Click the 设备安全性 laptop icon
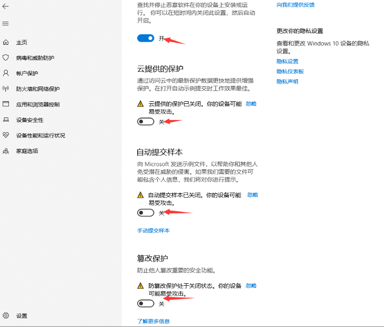The image size is (384, 327). [x=6, y=120]
